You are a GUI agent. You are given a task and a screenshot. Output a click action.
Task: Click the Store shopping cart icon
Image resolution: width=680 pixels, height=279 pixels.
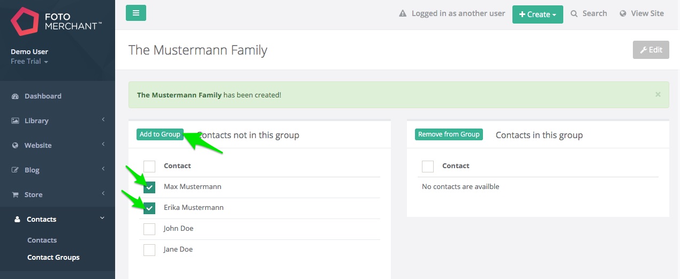click(x=16, y=195)
